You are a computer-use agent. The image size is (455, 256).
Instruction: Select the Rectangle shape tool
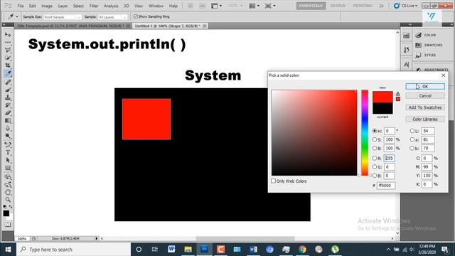(x=8, y=168)
